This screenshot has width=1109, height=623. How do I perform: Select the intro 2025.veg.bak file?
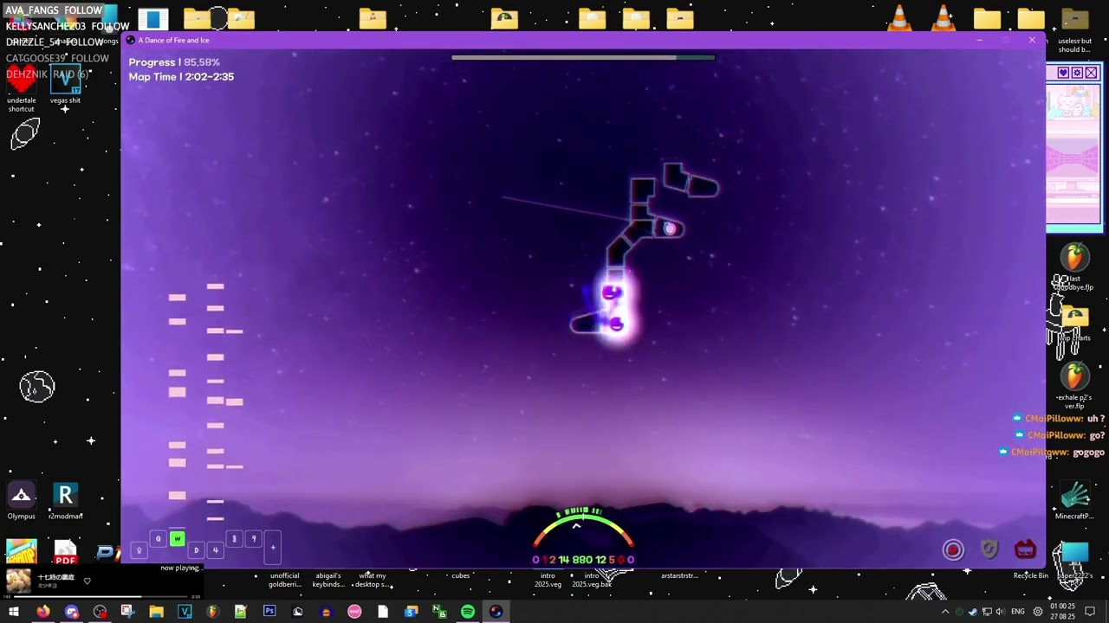click(592, 579)
